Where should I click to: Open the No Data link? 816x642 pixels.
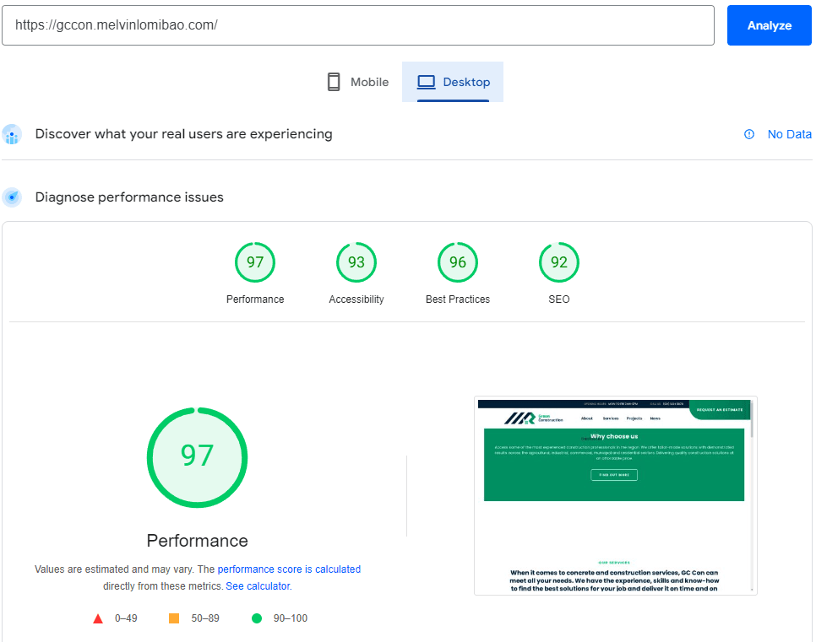click(x=789, y=134)
